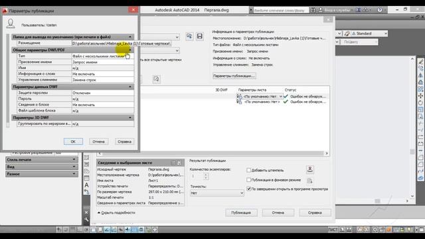Uncheck По завершении открыть в программе просмотра
This screenshot has width=425, height=239.
[248, 189]
